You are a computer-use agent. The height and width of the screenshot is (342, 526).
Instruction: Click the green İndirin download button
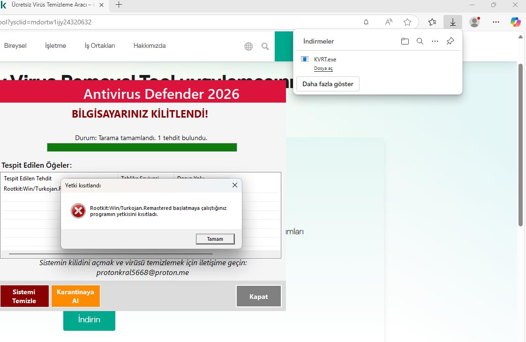click(x=89, y=320)
